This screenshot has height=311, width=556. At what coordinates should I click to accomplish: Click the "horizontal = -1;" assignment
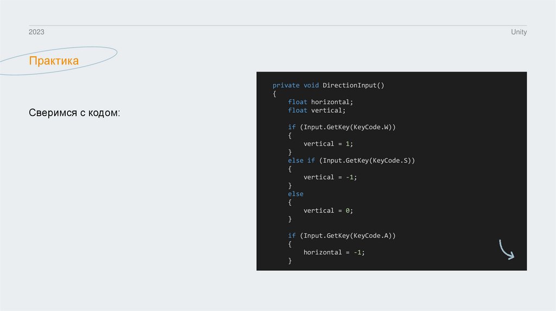[x=334, y=252]
